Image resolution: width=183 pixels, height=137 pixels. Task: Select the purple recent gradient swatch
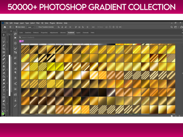click(23, 41)
